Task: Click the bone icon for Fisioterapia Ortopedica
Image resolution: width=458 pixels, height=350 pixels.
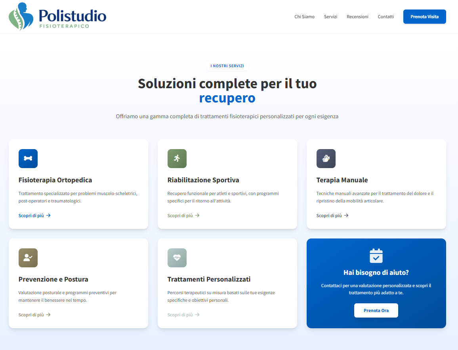Action: 28,159
